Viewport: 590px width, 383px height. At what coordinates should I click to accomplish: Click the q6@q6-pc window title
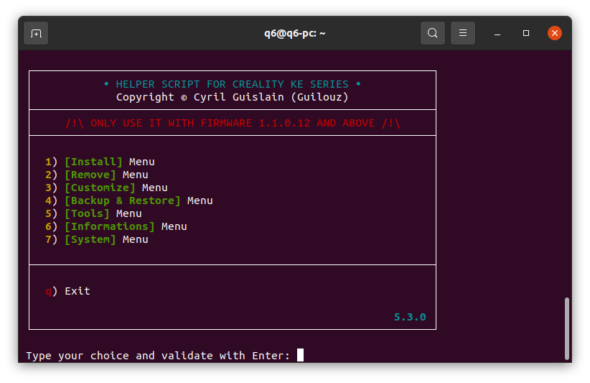(295, 33)
